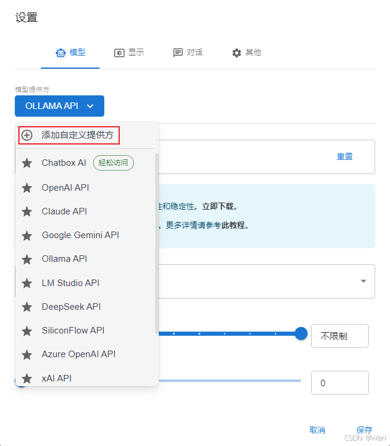Select Azure OpenAI API provider
The width and height of the screenshot is (390, 446).
tap(85, 355)
